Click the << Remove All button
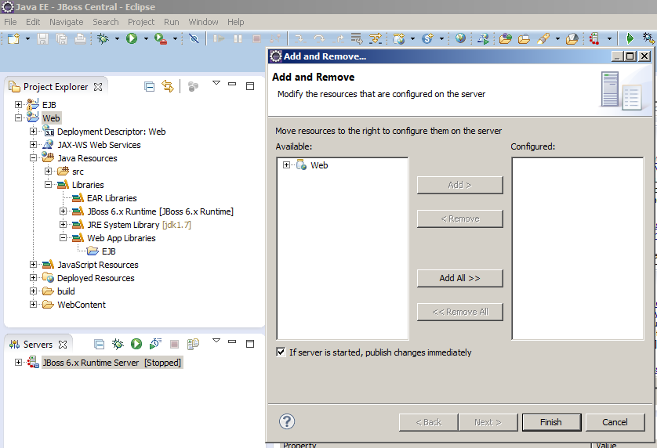Screen dimensions: 657x448 tap(459, 312)
